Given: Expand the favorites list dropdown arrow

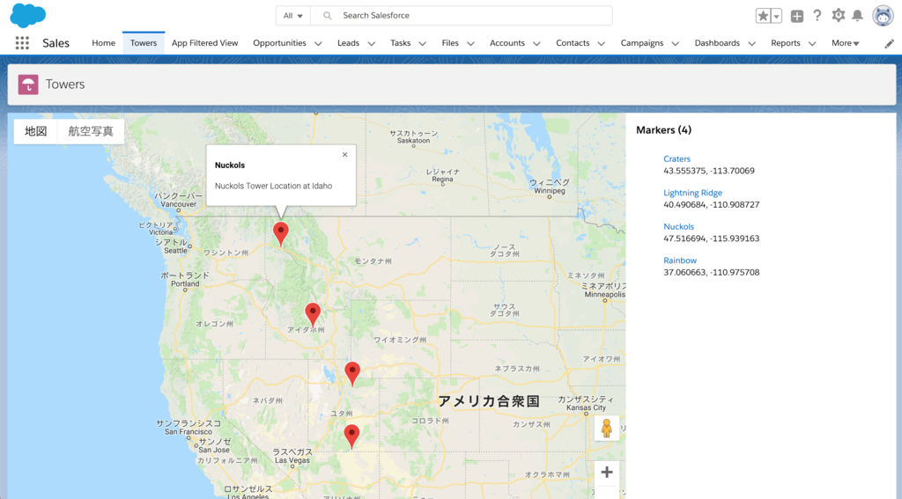Looking at the screenshot, I should click(776, 16).
